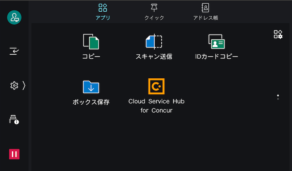Open the Copy (コピー) app
This screenshot has height=171, width=292.
tap(91, 46)
